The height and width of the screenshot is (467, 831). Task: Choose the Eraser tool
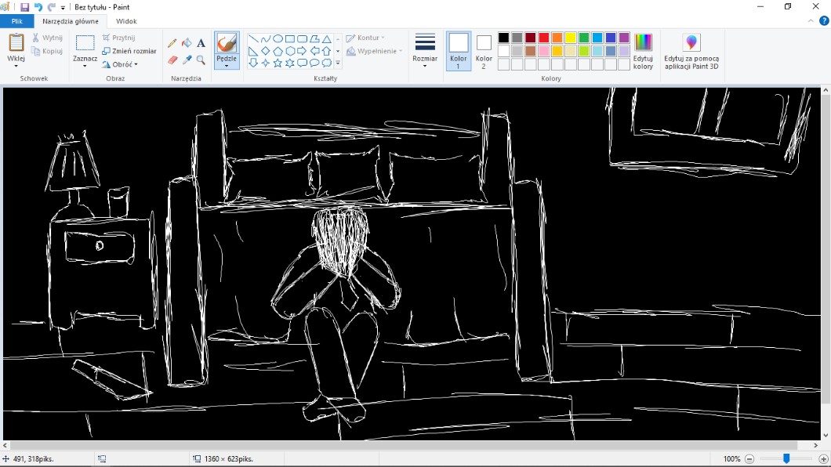(172, 60)
